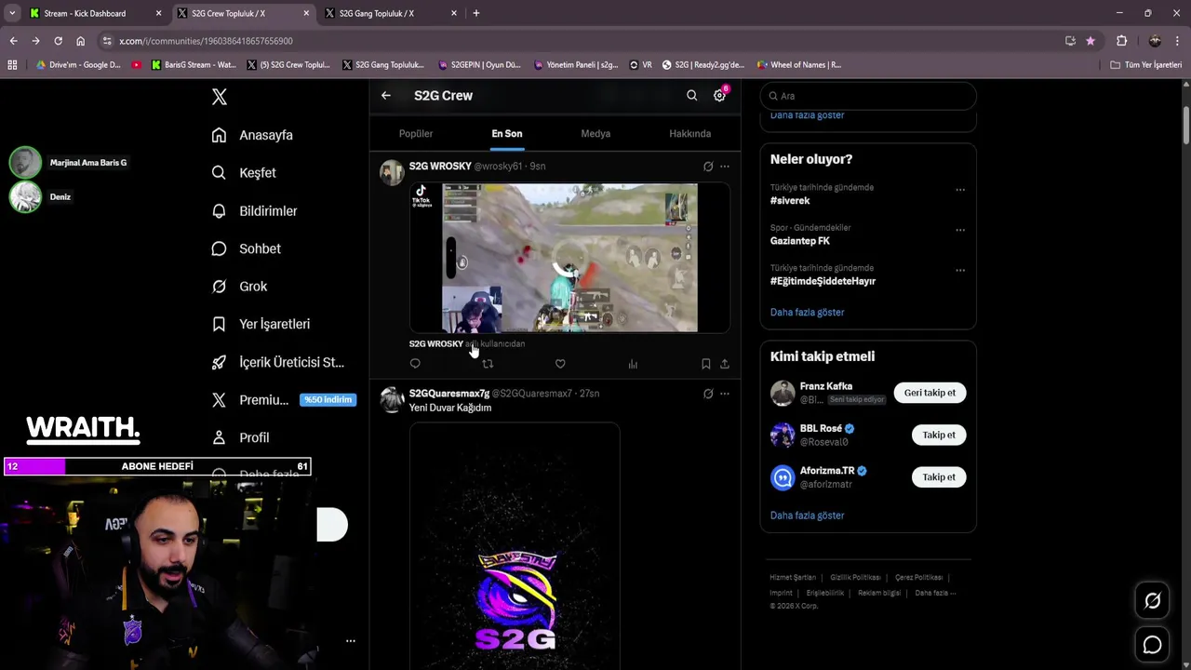Bookmark S2G WROSKY's post
Viewport: 1191px width, 670px height.
[705, 364]
